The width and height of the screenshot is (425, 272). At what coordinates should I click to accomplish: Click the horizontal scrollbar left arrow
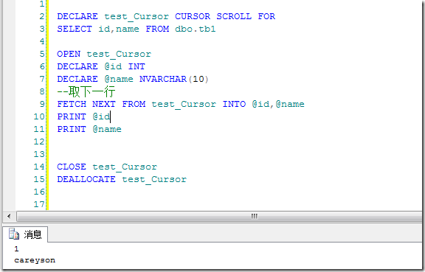coord(9,216)
